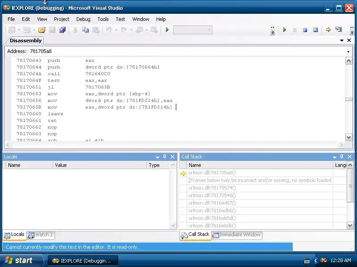Open the File menu
Viewport: 357px width, 267px height.
pyautogui.click(x=11, y=19)
